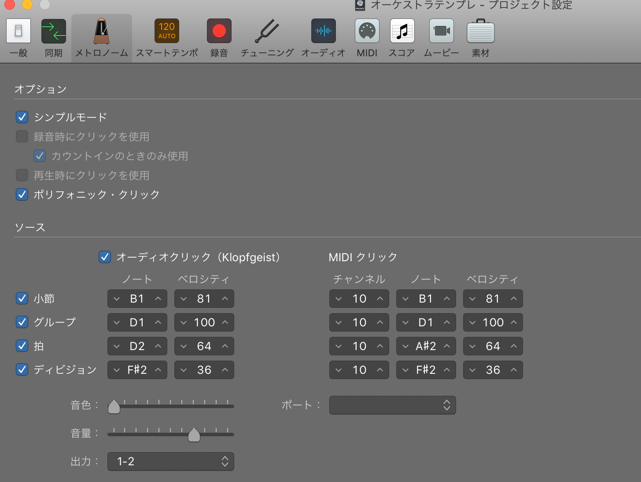Screen dimensions: 641x482
Task: Open the スマートテンポ 120 AUTO icon
Action: coord(167,31)
